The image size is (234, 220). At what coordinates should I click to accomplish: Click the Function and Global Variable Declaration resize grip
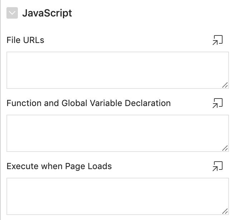[x=225, y=148]
